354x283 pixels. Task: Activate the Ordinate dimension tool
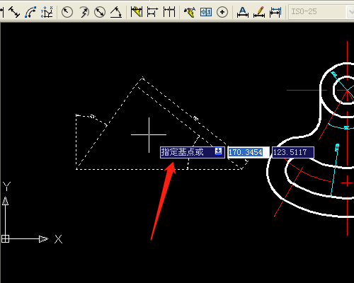[47, 12]
